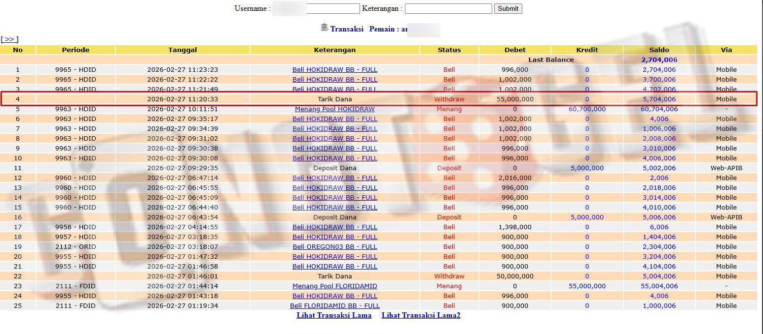
Task: Open the Lihat Transaksi Lama link
Action: click(334, 315)
